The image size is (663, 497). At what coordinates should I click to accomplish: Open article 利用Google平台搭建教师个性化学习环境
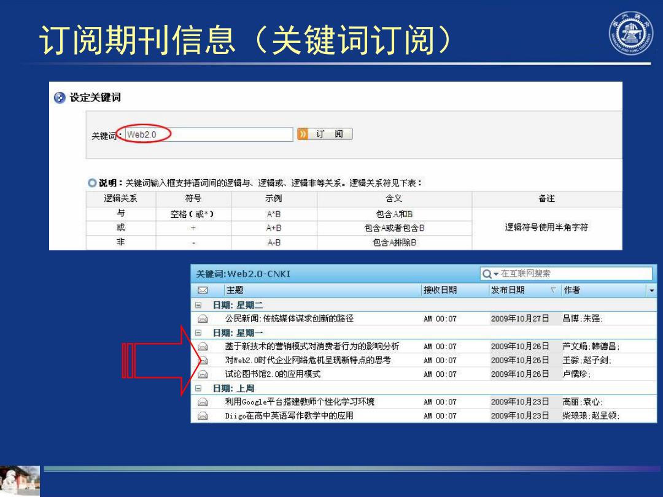[300, 402]
